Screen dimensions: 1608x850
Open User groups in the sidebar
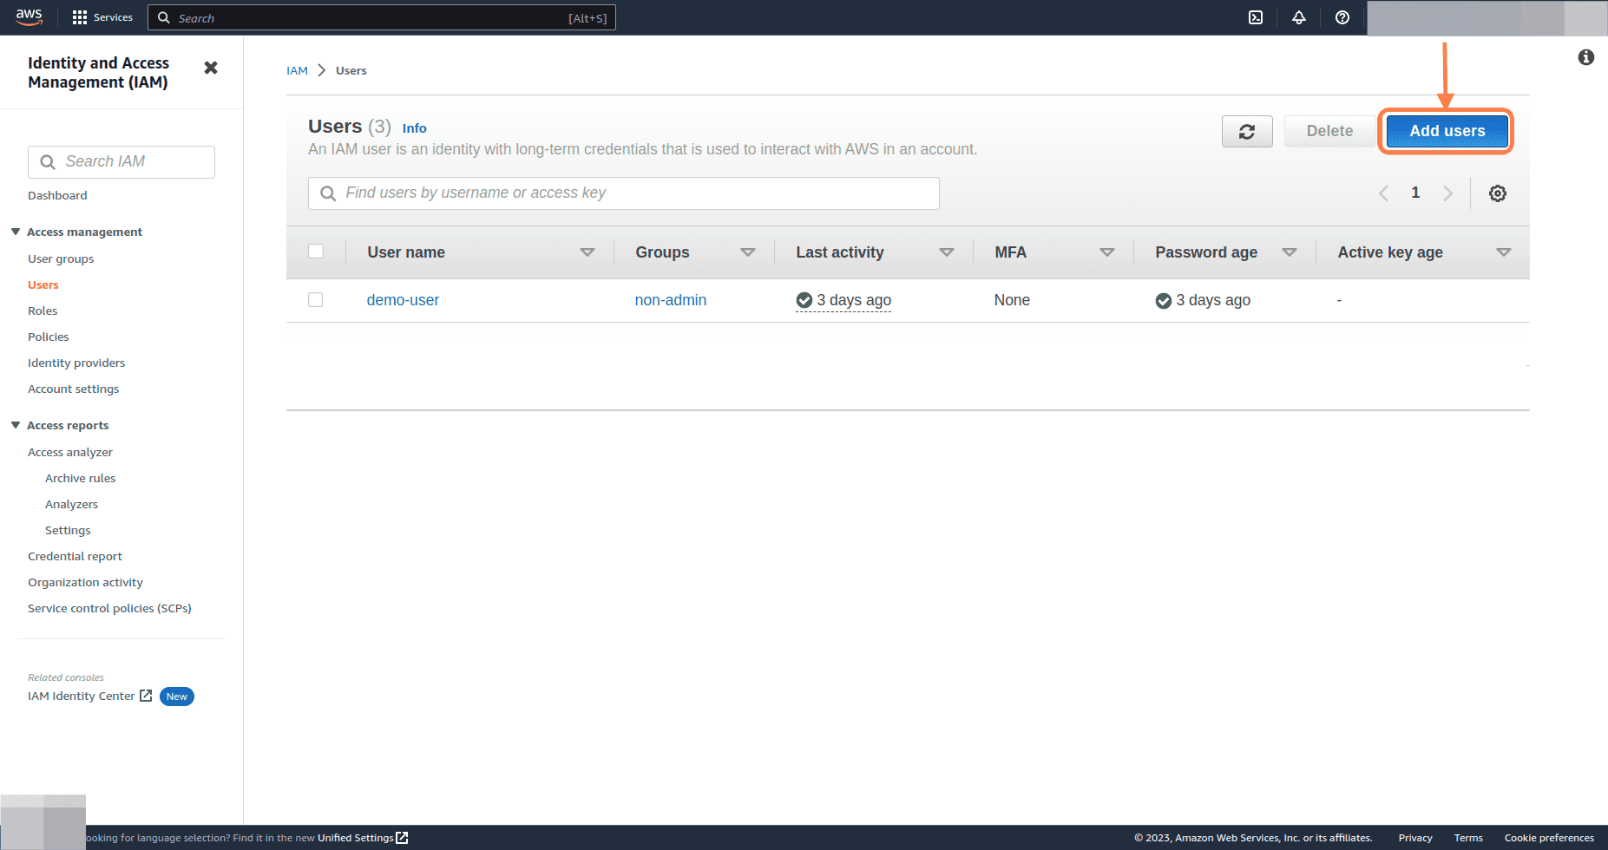(61, 258)
